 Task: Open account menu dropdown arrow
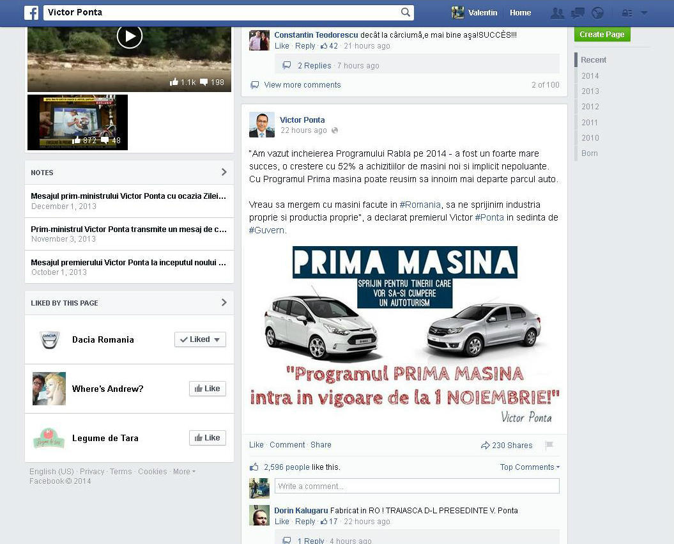[644, 13]
